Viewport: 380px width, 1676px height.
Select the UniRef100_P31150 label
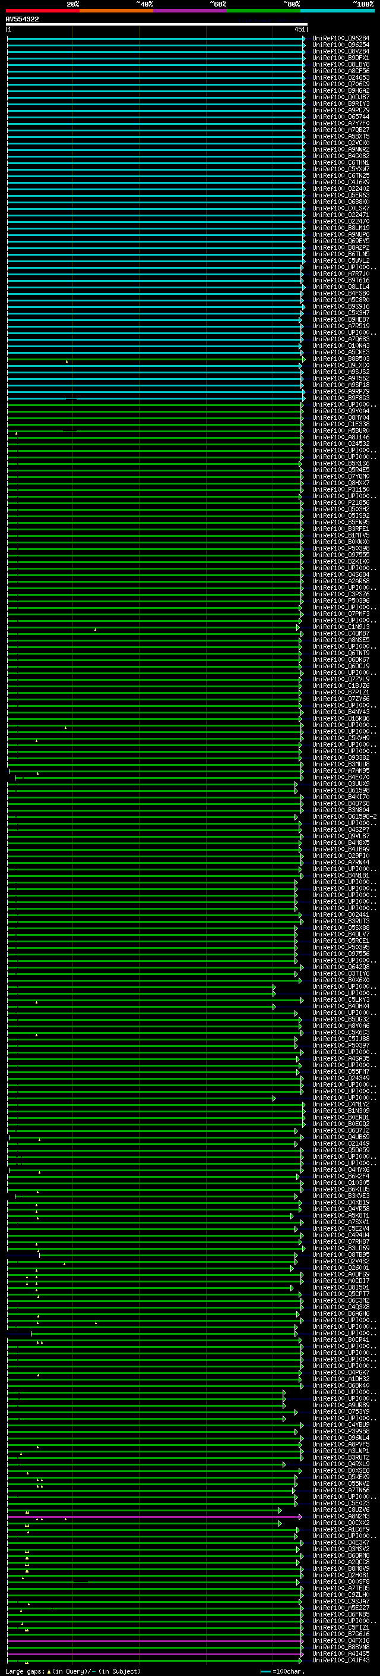[340, 489]
